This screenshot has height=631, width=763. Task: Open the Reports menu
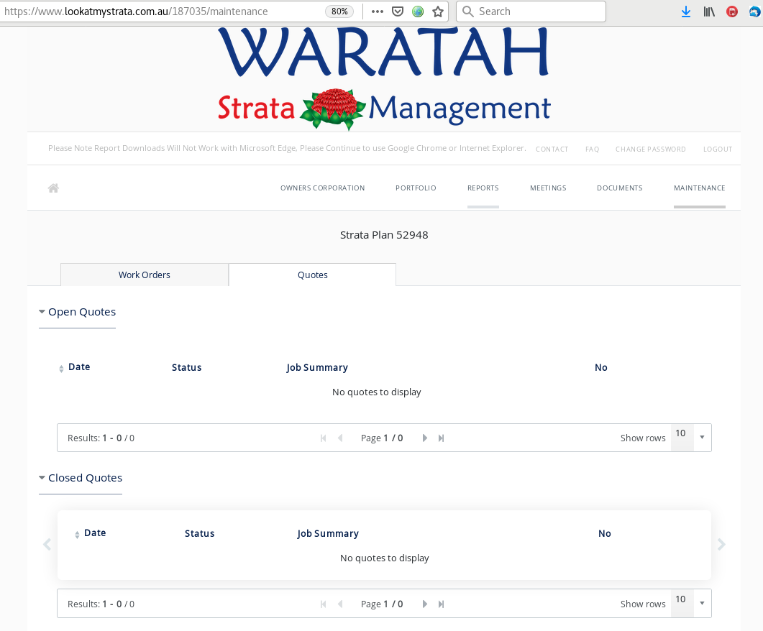click(483, 188)
